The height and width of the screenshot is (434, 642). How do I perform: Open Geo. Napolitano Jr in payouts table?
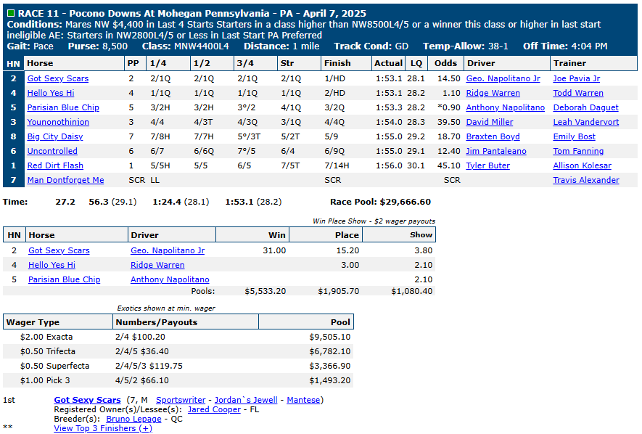tap(168, 250)
